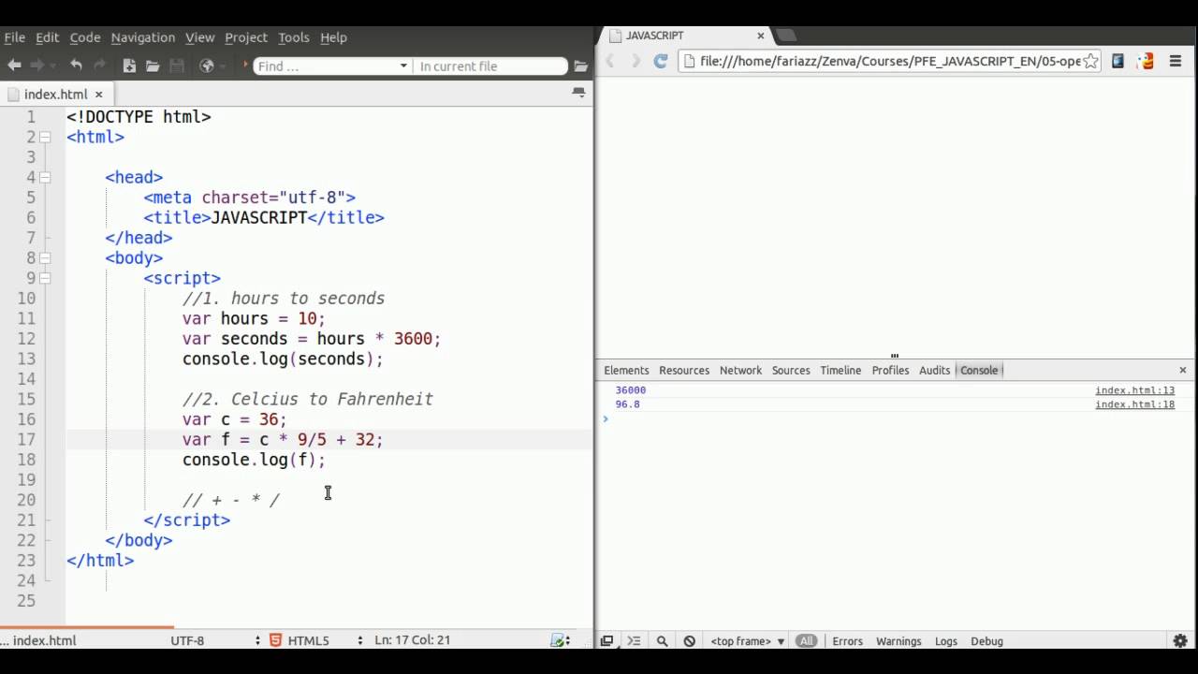Open the Navigation menu

point(142,37)
